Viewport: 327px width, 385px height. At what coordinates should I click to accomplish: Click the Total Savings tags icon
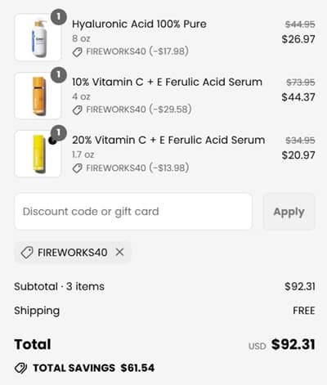(20, 368)
